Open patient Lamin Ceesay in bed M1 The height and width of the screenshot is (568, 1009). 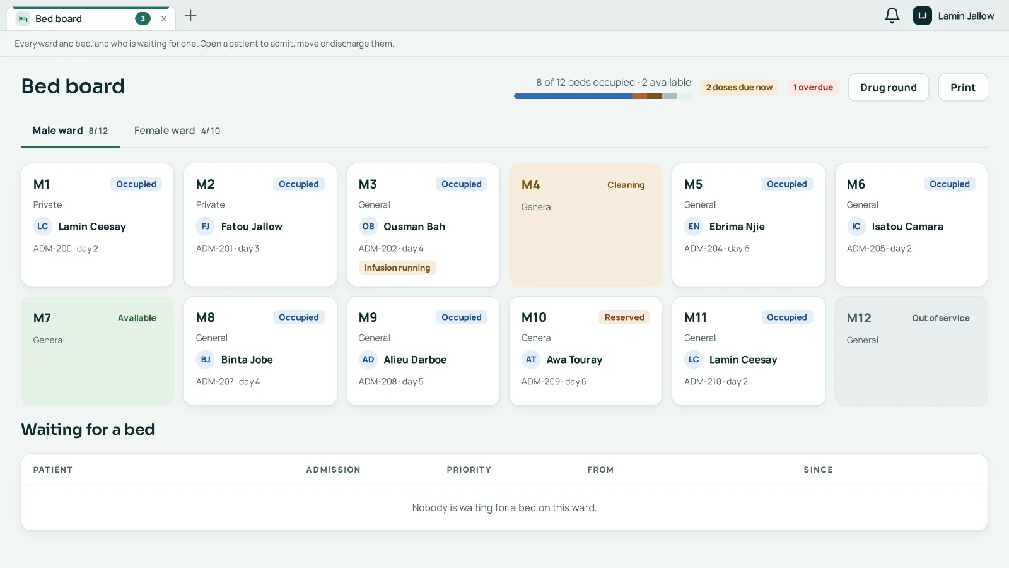(x=92, y=227)
